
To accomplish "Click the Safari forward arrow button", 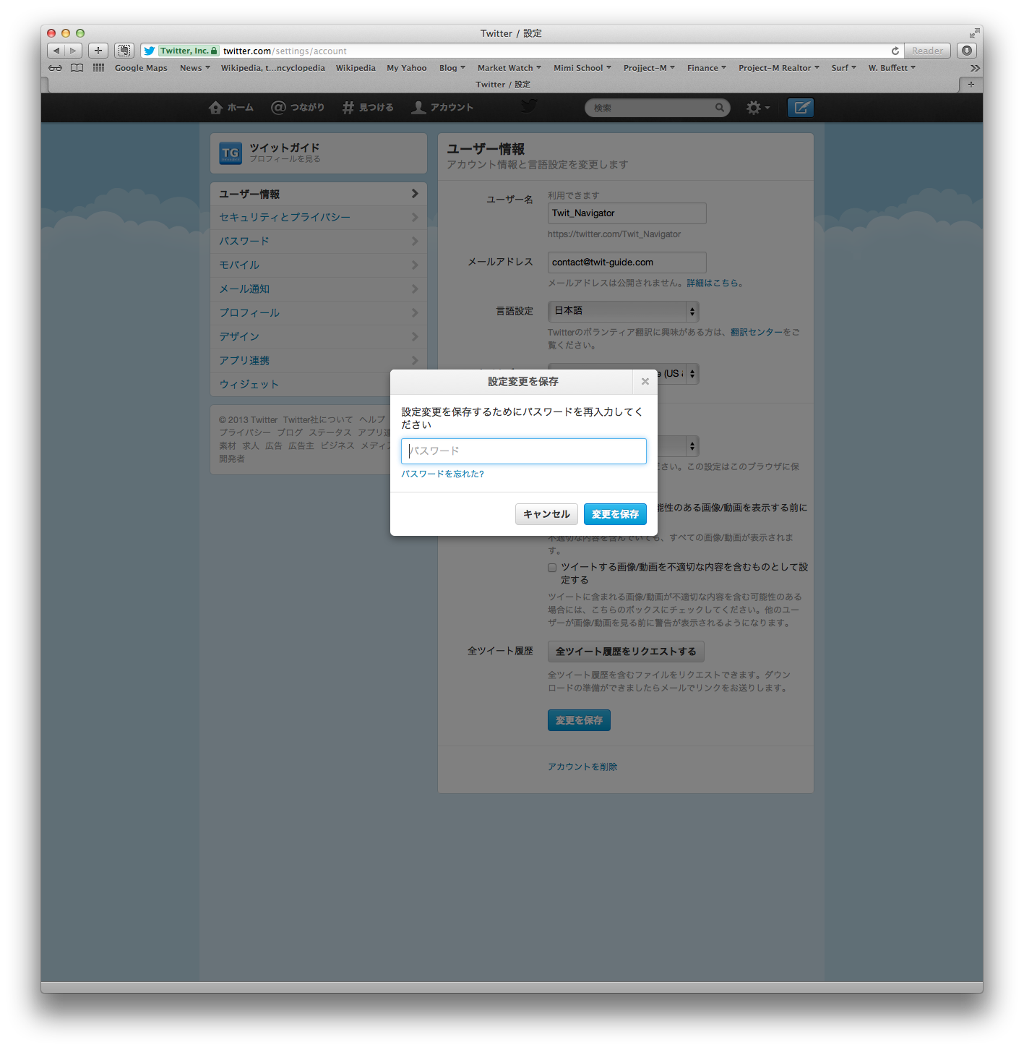I will tap(73, 51).
